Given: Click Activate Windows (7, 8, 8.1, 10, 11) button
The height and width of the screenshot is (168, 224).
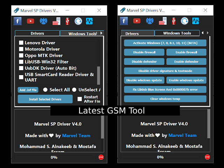Looking at the screenshot, I should 165,43.
